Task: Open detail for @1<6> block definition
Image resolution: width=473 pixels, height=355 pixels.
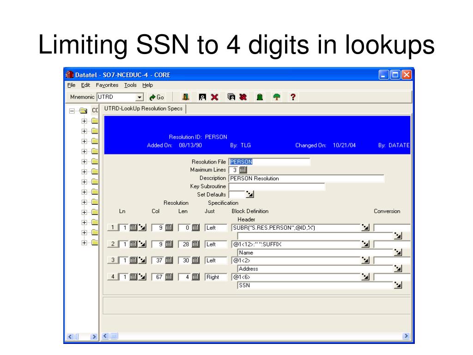Action: (x=365, y=276)
